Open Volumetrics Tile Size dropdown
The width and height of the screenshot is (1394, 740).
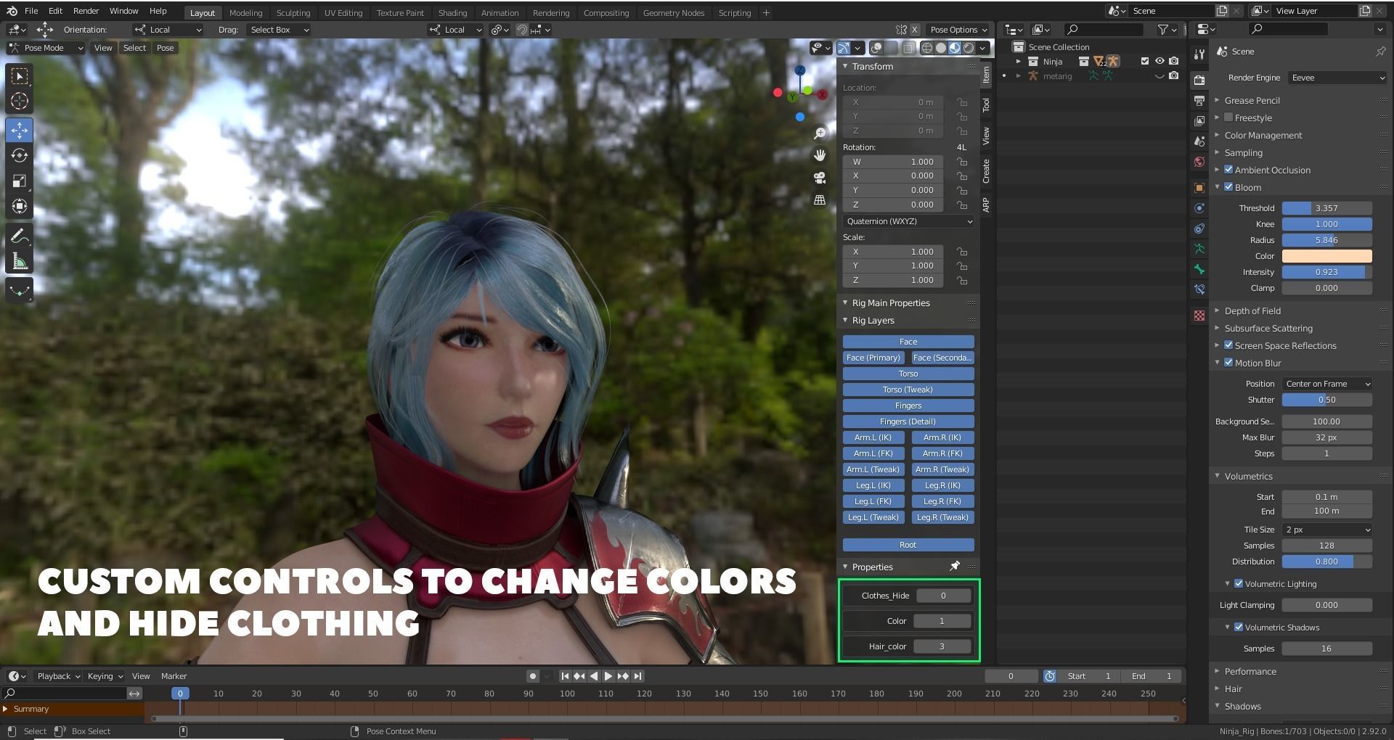point(1326,530)
